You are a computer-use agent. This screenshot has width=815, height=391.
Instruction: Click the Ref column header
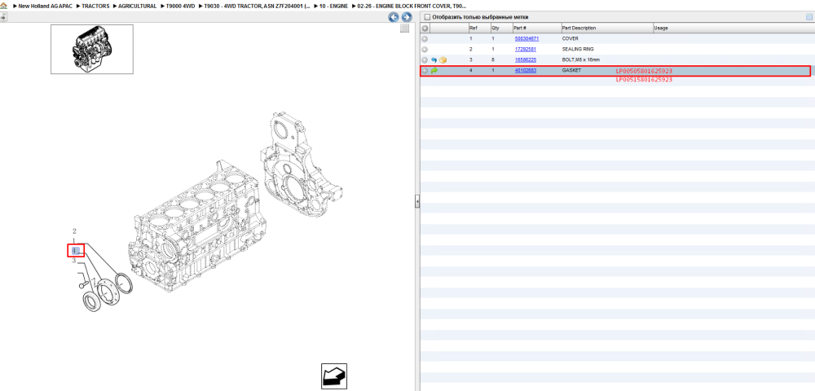(x=478, y=28)
